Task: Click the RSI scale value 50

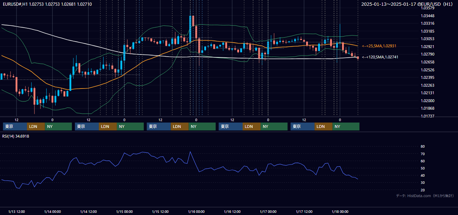Action: (423, 168)
